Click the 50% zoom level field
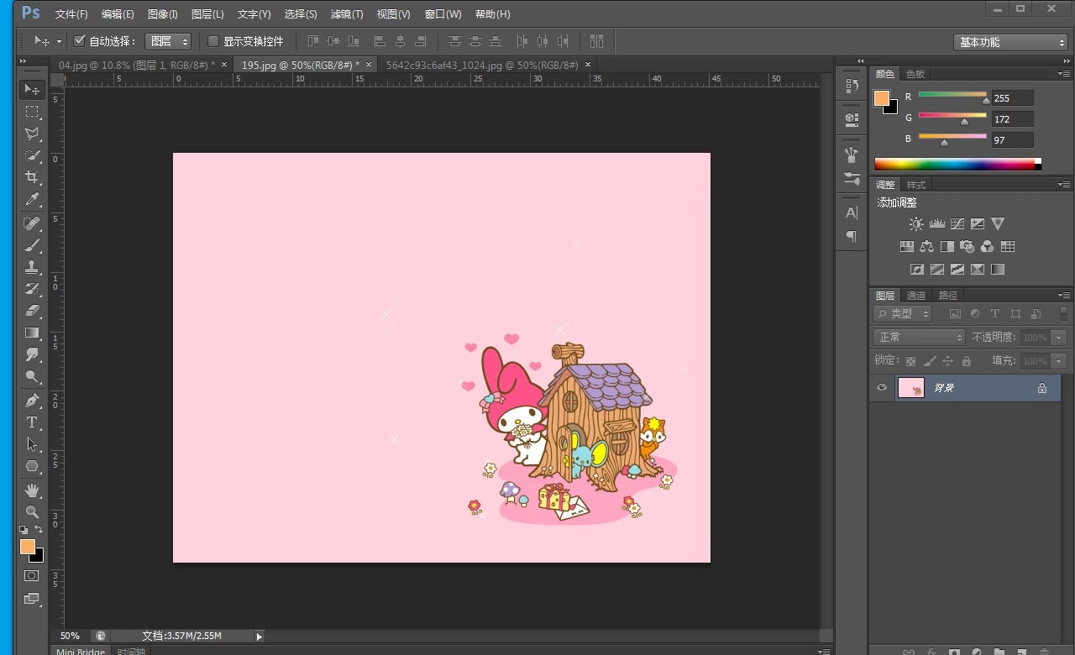Viewport: 1075px width, 655px height. coord(71,637)
